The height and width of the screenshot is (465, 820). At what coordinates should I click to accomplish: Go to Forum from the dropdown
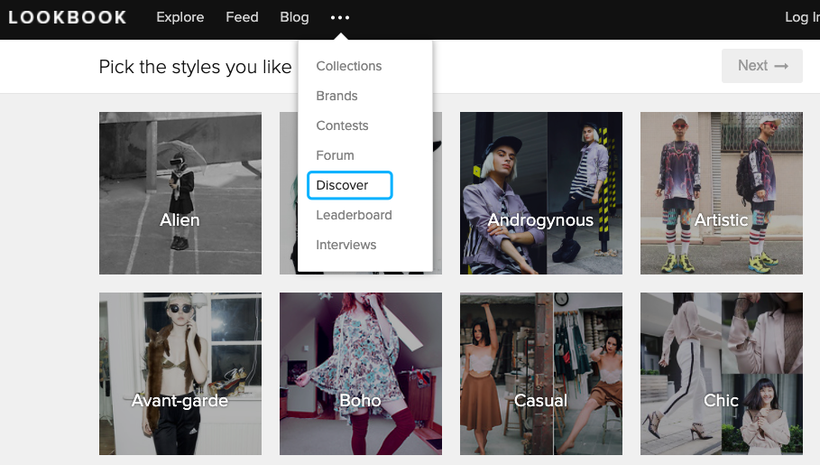tap(335, 155)
